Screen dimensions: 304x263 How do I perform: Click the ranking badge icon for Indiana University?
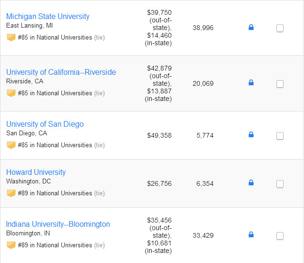[11, 245]
